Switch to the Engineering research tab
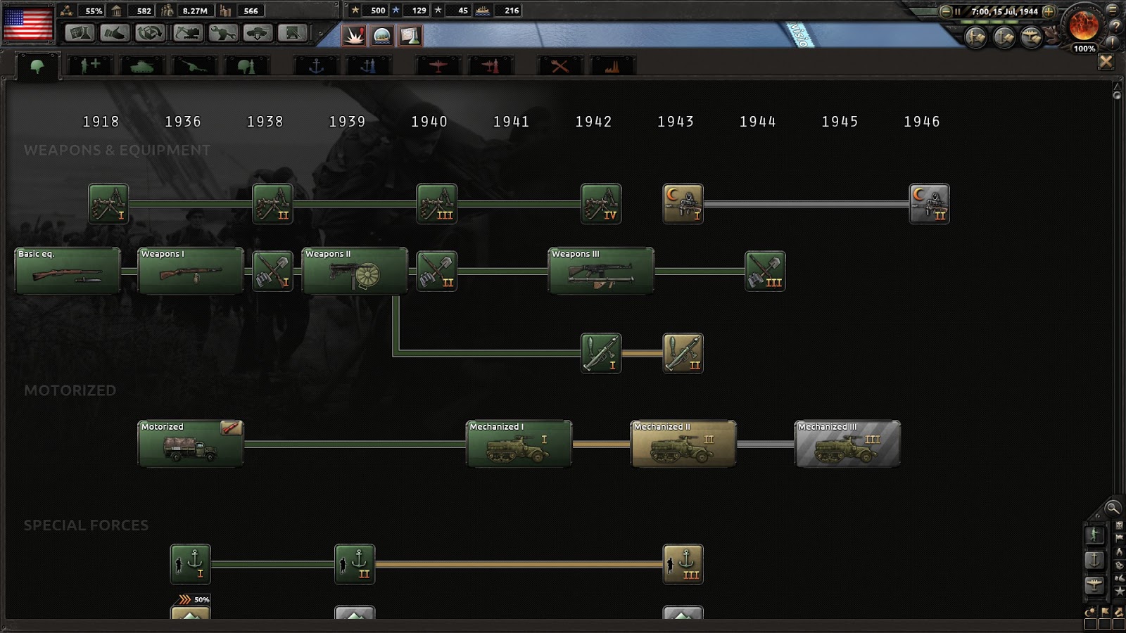Viewport: 1126px width, 633px height. click(x=559, y=66)
